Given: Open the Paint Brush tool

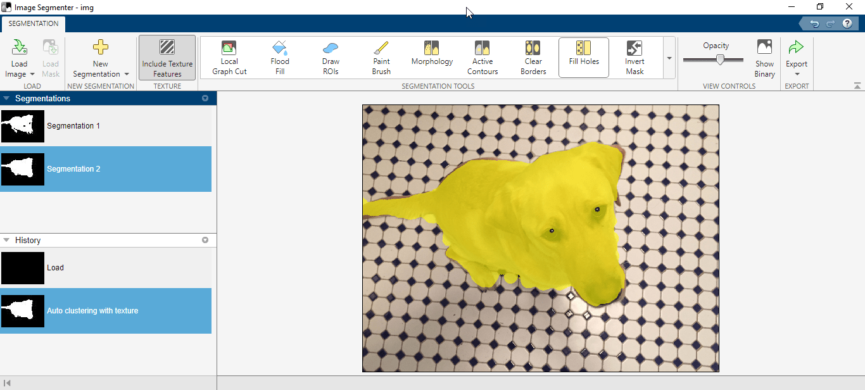Looking at the screenshot, I should 381,57.
